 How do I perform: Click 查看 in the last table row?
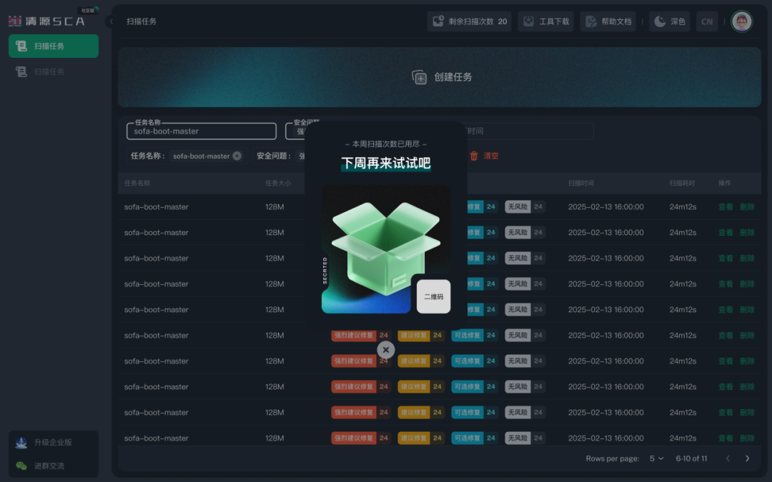[x=726, y=438]
